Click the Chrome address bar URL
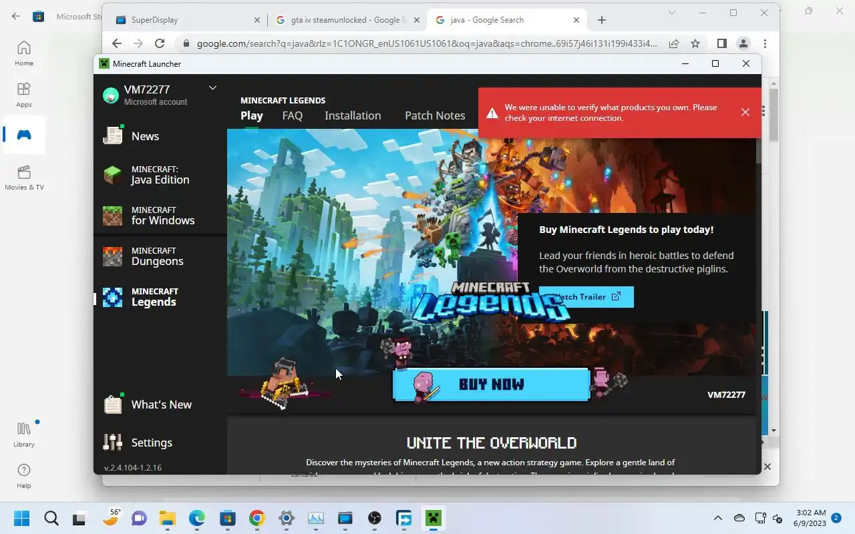The width and height of the screenshot is (855, 534). pos(427,43)
